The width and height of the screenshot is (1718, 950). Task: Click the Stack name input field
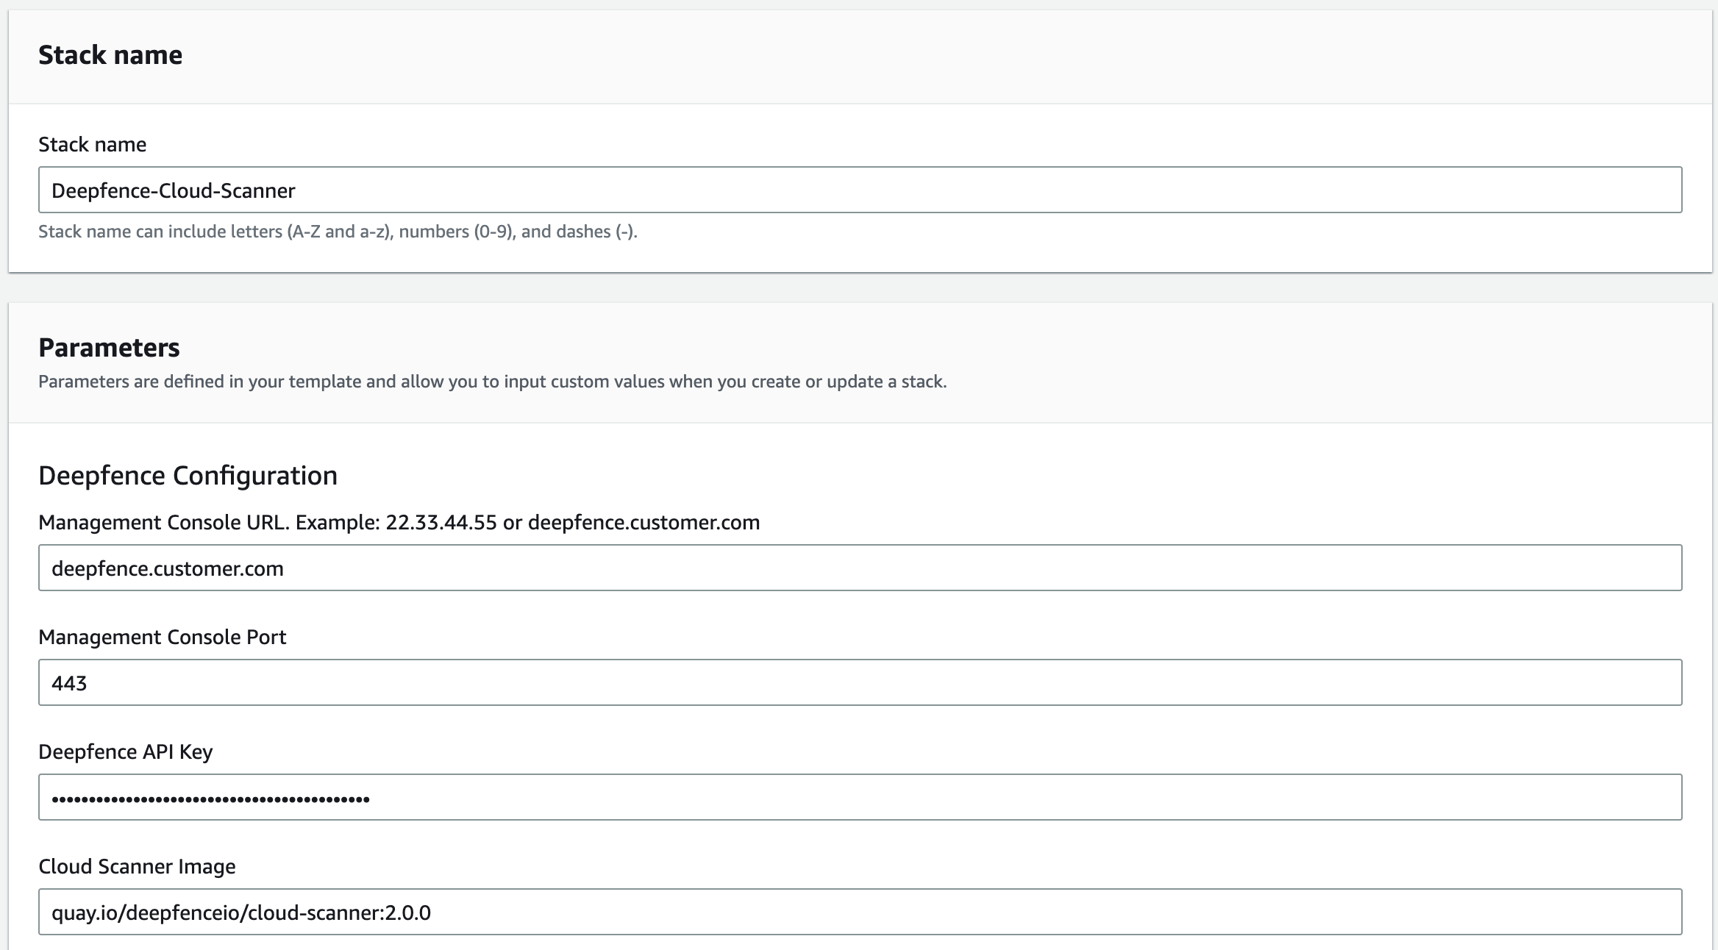pos(860,190)
